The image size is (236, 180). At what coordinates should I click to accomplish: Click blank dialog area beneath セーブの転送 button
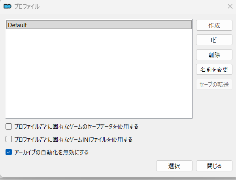click(214, 120)
